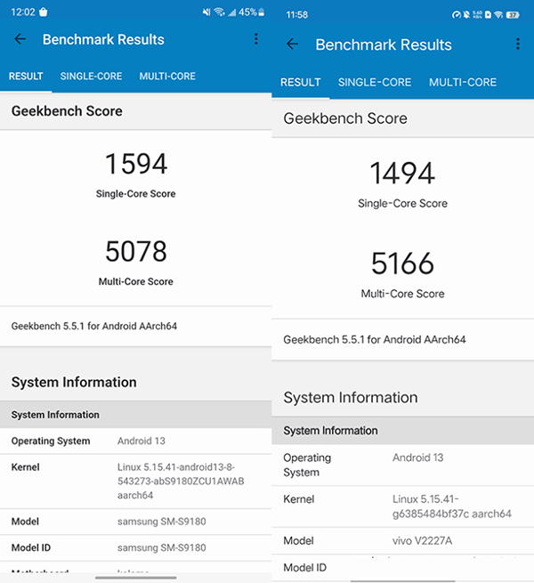Select the RESULT tab on left screen

click(26, 77)
